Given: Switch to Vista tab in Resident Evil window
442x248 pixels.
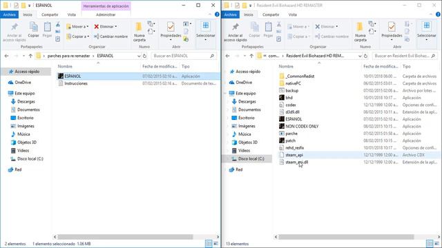Looking at the screenshot, I should (293, 14).
